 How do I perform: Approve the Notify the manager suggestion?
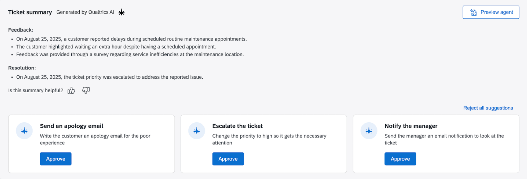click(400, 159)
